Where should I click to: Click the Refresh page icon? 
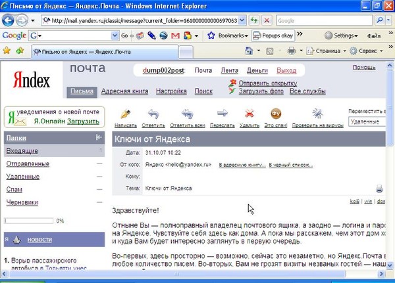coord(254,20)
